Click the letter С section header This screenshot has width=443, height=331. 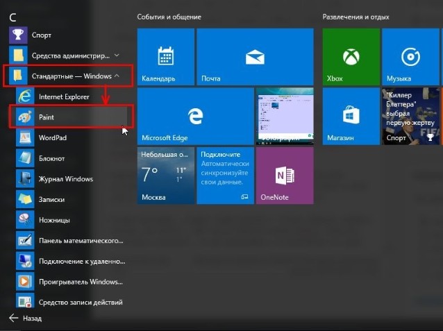(12, 17)
